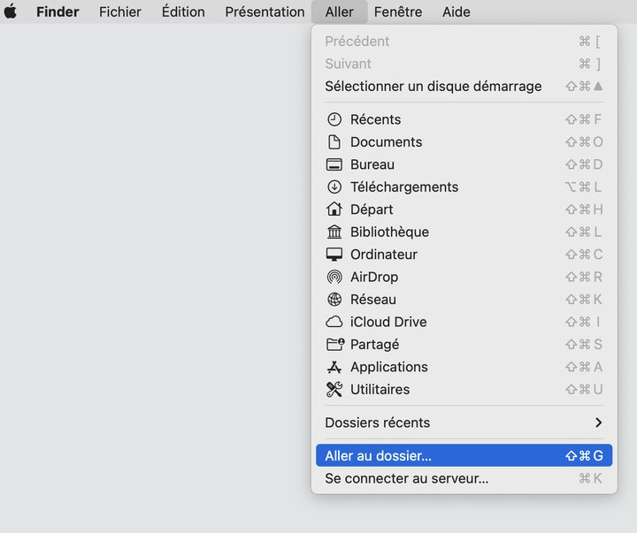
Task: Click the Suivant greyed menu item
Action: (x=464, y=64)
